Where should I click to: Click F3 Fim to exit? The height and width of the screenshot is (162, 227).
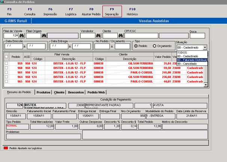(x=9, y=11)
